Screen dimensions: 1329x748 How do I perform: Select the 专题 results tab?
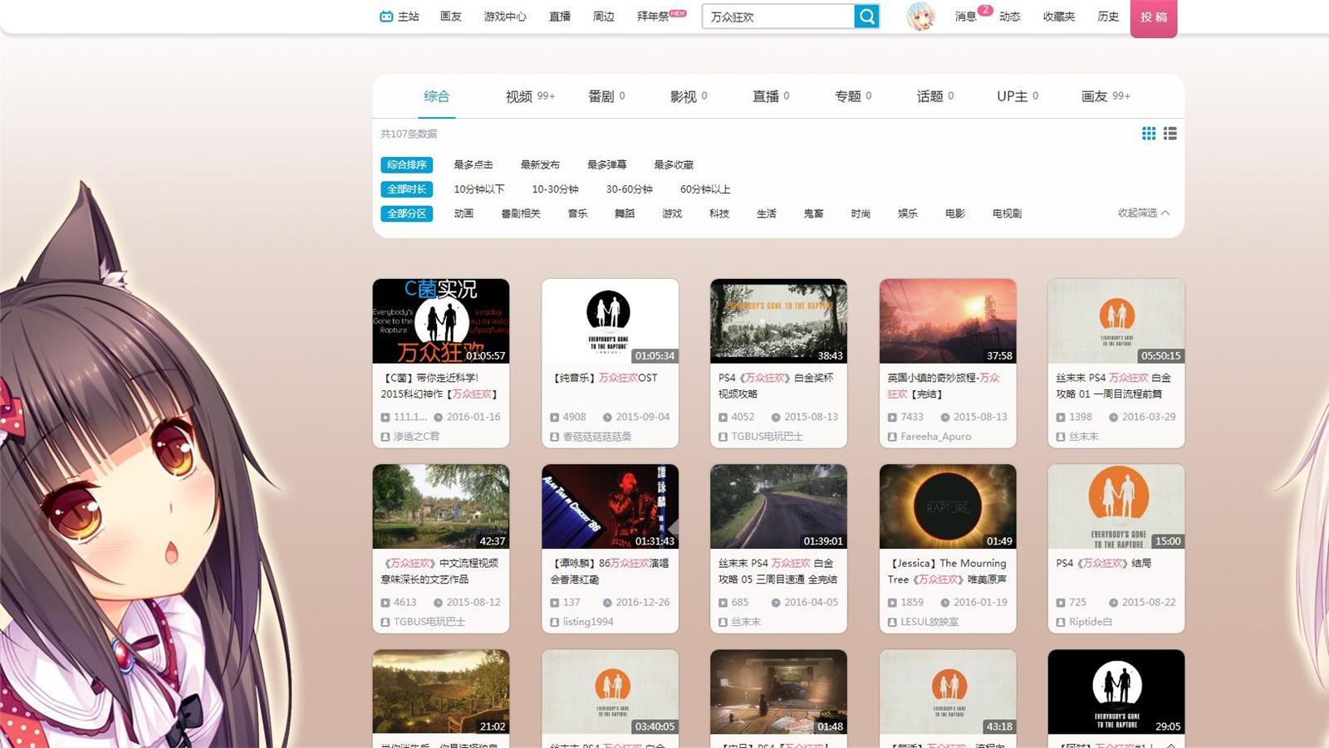tap(853, 96)
